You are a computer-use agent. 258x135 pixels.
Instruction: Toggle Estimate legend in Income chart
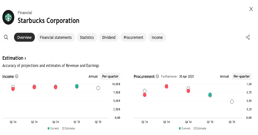69,128
